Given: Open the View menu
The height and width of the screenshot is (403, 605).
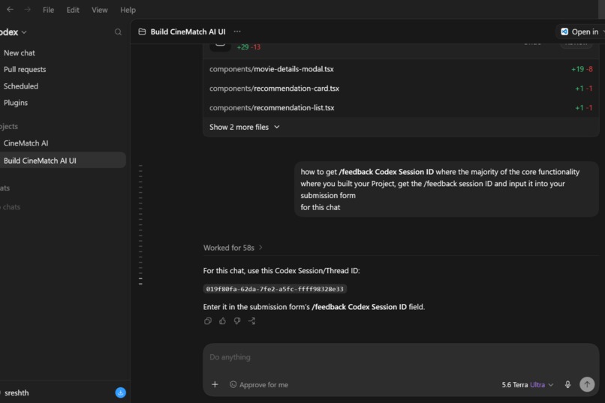Looking at the screenshot, I should coord(100,10).
